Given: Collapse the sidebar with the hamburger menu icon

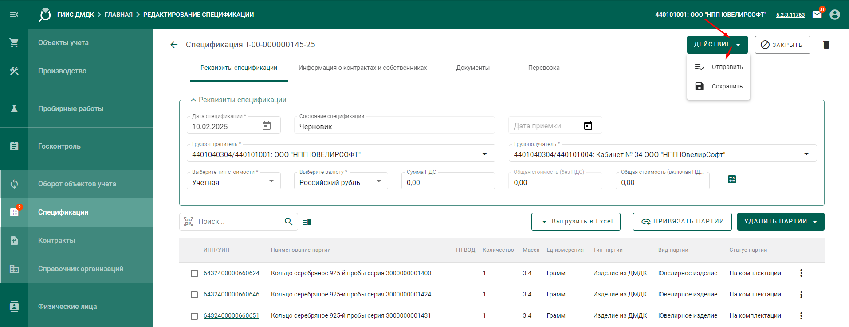Looking at the screenshot, I should 14,15.
